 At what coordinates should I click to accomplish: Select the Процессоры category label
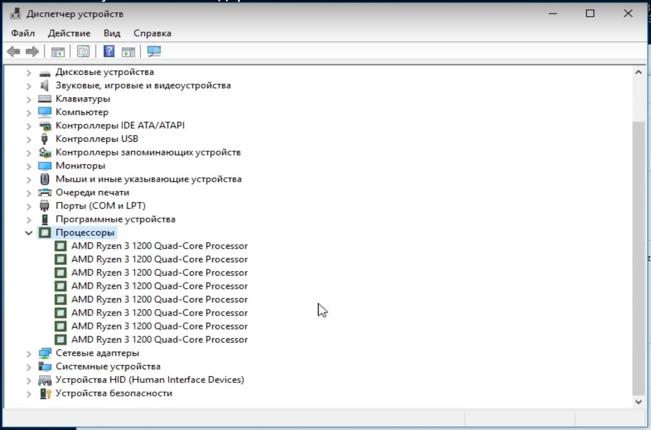pos(84,232)
